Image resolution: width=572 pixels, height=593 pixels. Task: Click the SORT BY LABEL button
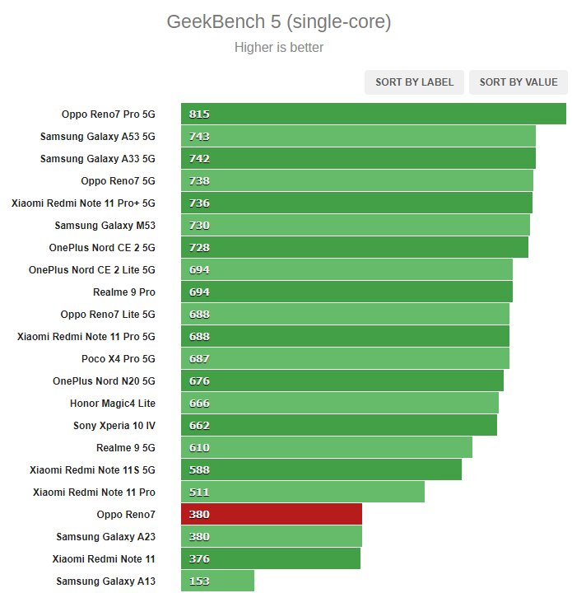414,82
